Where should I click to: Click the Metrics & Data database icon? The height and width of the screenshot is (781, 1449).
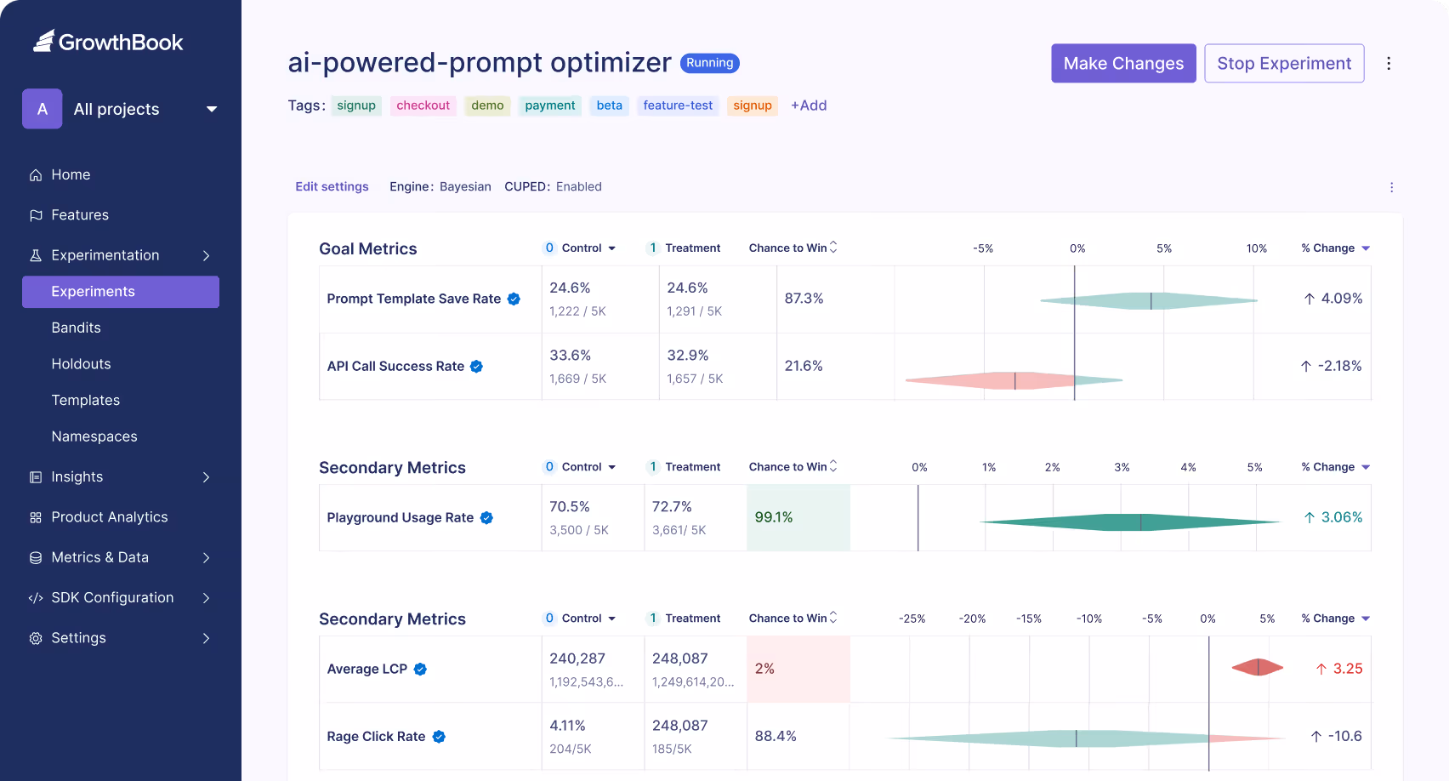click(35, 557)
